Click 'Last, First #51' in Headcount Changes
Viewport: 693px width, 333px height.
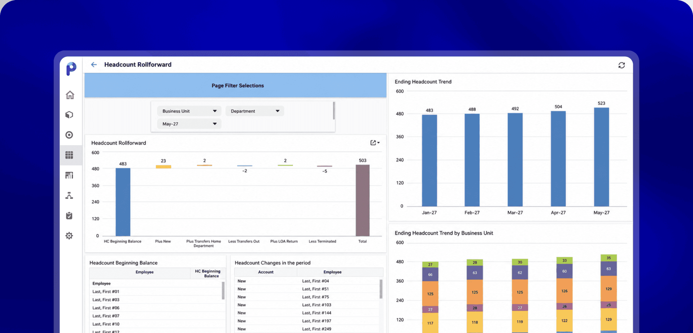315,289
